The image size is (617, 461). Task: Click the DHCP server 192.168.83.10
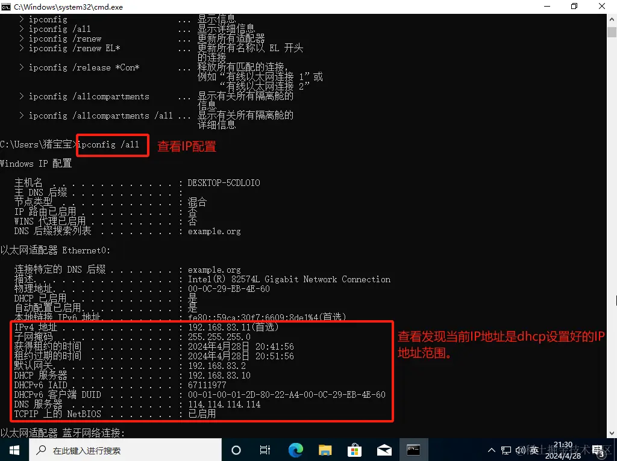coord(219,376)
